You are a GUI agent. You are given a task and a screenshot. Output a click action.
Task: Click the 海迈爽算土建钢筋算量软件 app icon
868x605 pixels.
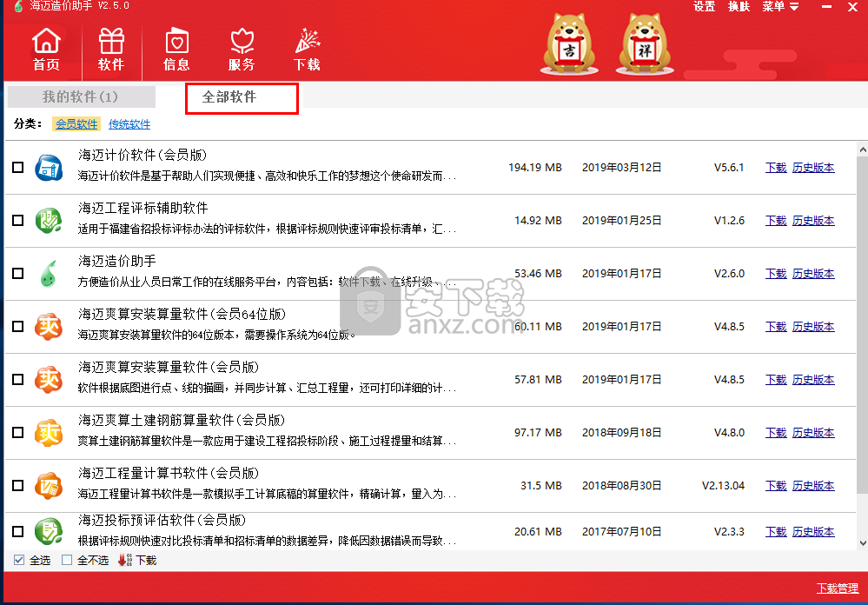tap(49, 433)
